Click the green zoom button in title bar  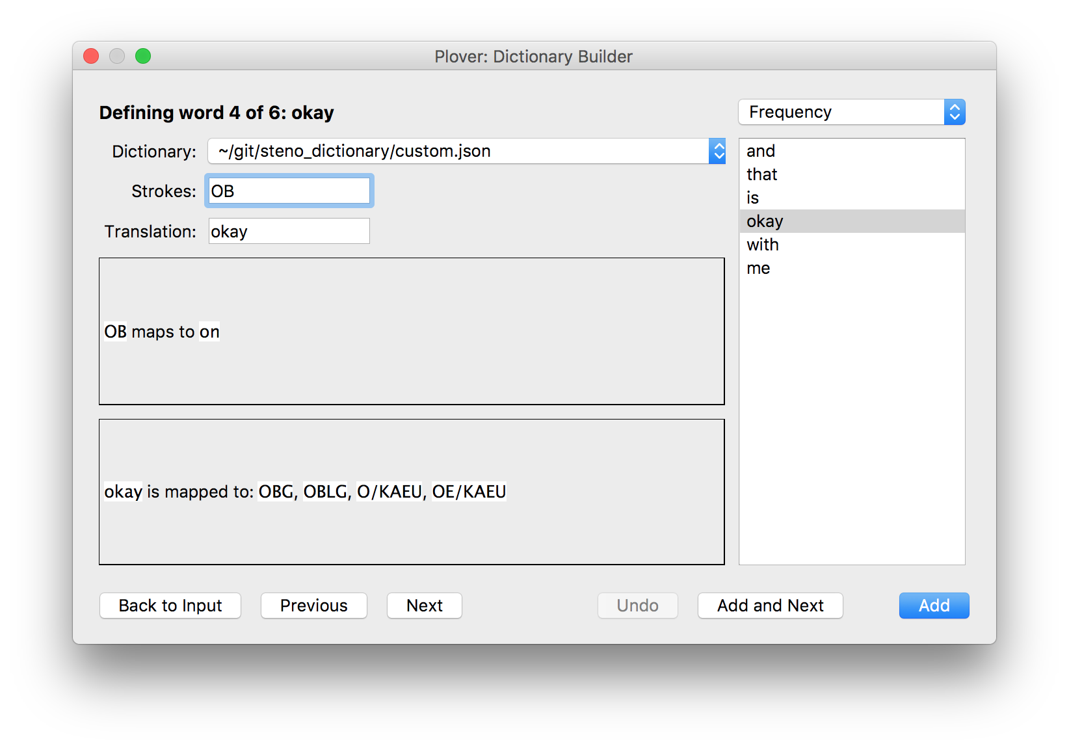click(142, 56)
